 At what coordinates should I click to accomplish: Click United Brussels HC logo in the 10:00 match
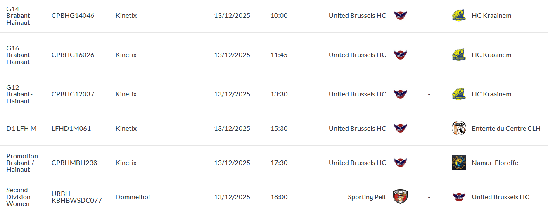coord(401,16)
